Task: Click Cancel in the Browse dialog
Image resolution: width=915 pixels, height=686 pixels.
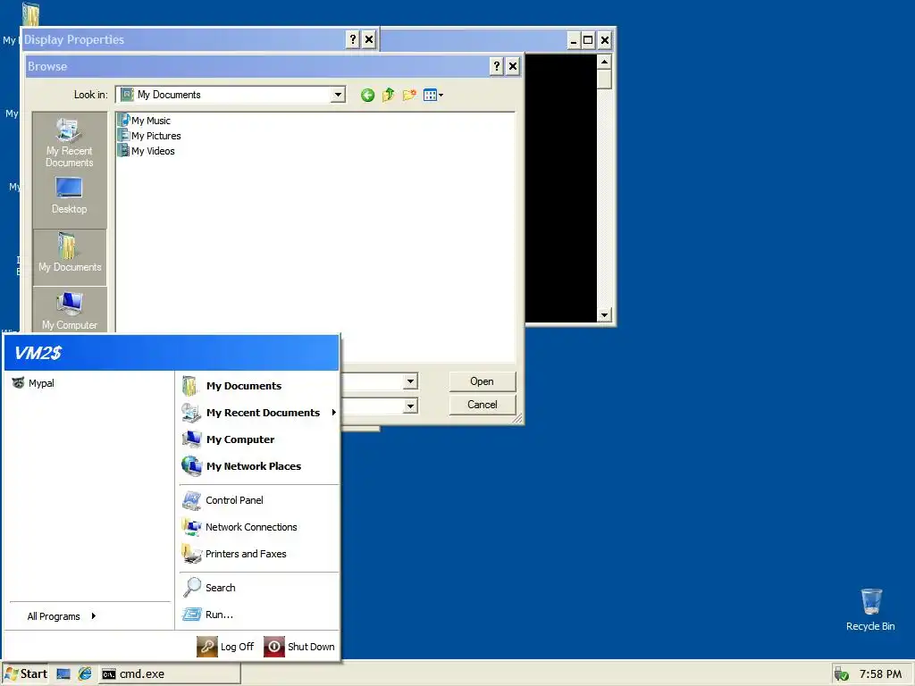Action: (482, 405)
